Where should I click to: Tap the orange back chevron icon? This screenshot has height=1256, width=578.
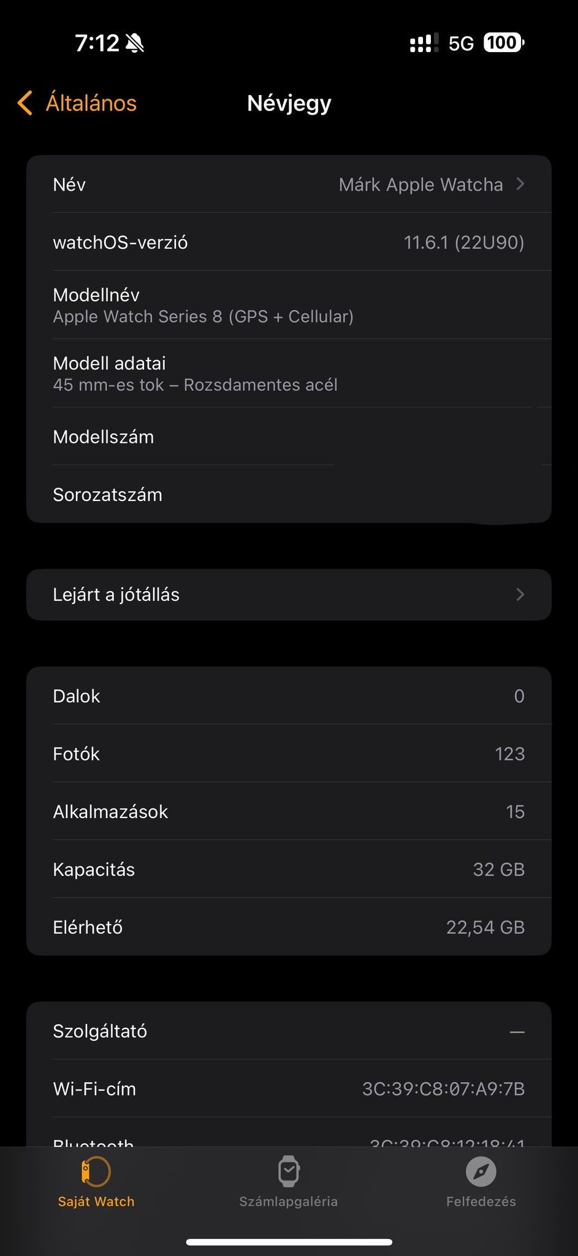click(x=25, y=103)
